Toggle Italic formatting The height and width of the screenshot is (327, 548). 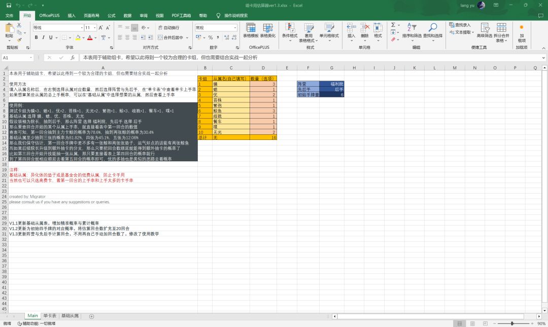pyautogui.click(x=43, y=38)
